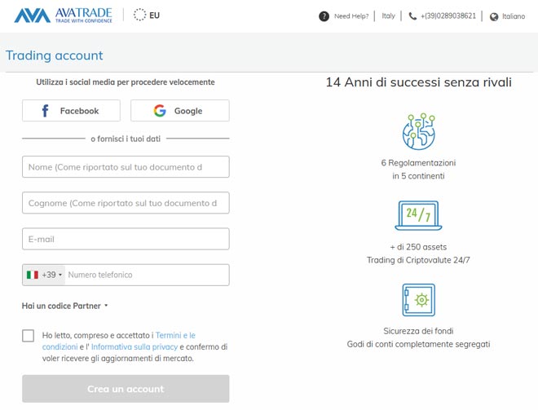Click the globe language icon
Screen dimensions: 538x410
(x=494, y=16)
